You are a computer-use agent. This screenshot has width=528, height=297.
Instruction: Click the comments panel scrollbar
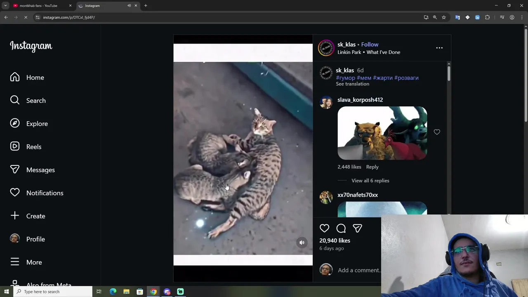(x=449, y=73)
